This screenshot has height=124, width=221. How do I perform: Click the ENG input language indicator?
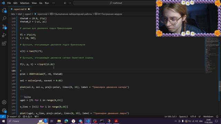[201, 121]
